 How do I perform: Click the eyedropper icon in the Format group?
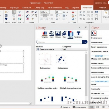32,12
